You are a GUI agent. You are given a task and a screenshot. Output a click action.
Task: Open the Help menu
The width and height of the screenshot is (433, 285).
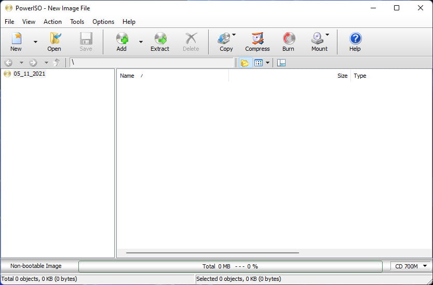click(129, 22)
